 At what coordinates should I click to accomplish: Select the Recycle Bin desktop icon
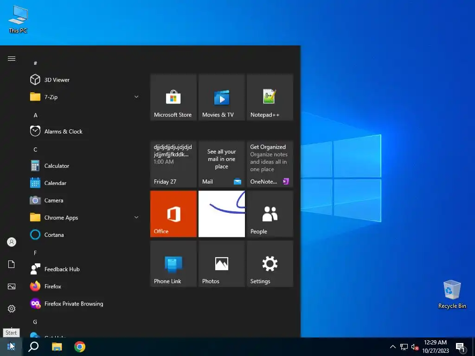(452, 294)
